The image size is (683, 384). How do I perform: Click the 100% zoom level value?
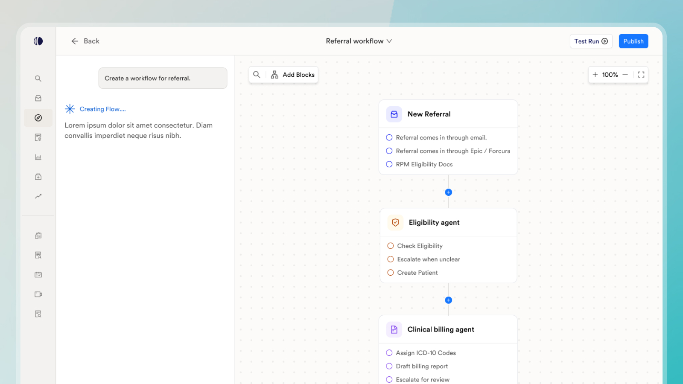610,75
